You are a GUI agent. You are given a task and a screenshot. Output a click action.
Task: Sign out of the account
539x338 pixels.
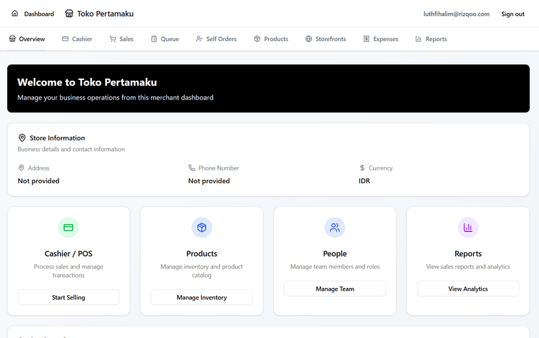[x=512, y=14]
